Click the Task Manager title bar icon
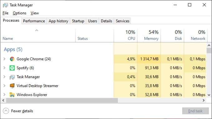The width and height of the screenshot is (212, 119). tap(5, 5)
